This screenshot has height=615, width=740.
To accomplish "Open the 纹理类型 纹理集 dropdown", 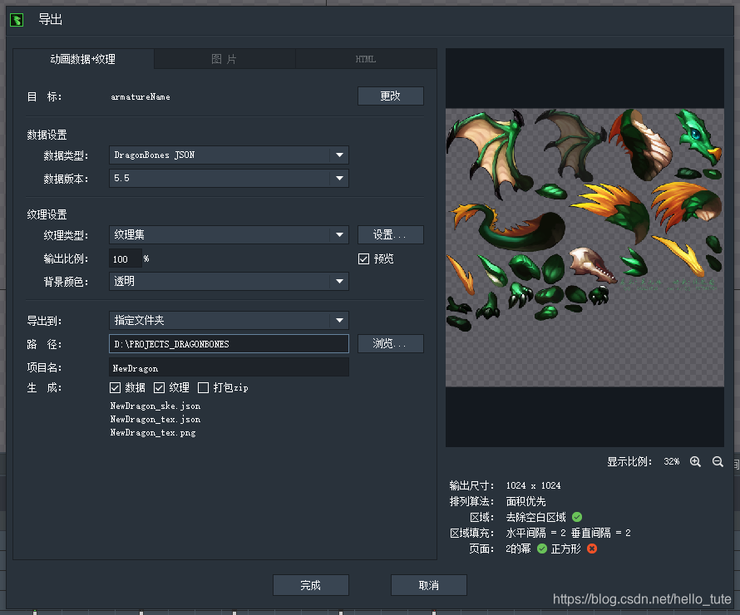I will pyautogui.click(x=229, y=235).
